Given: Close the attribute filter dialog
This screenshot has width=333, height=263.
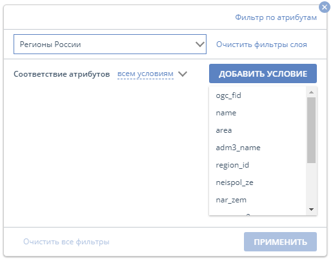Looking at the screenshot, I should coord(325,7).
